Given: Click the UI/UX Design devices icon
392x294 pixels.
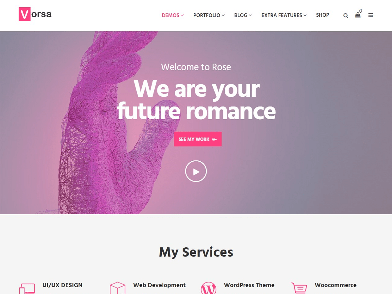Looking at the screenshot, I should pyautogui.click(x=27, y=289).
